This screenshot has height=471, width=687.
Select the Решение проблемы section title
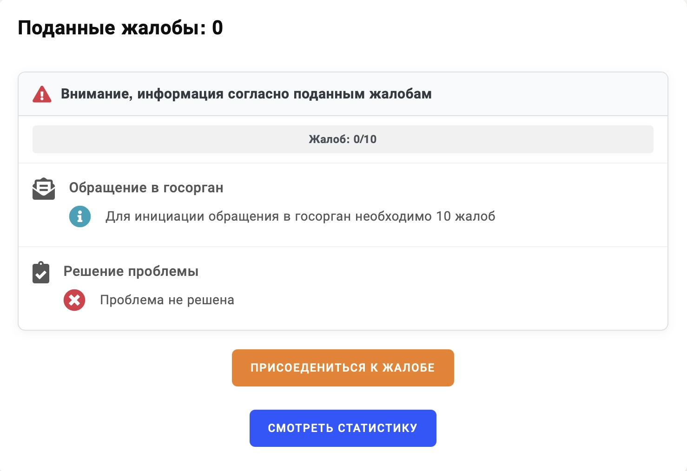(x=131, y=271)
